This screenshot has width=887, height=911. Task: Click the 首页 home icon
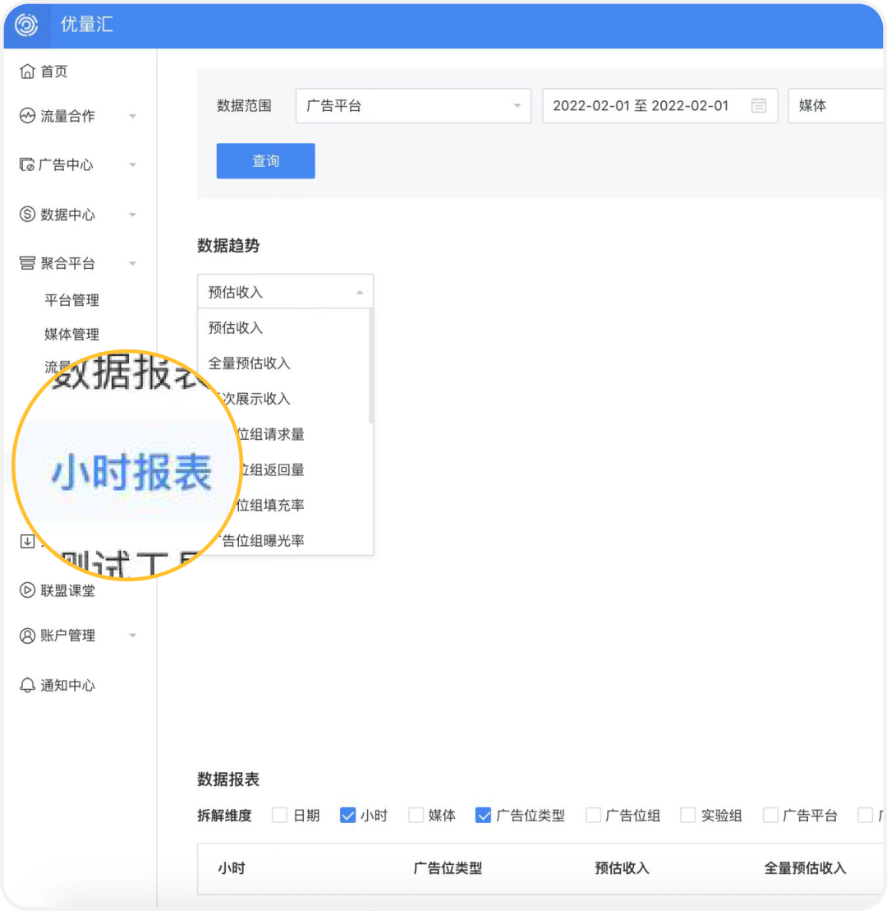[27, 72]
